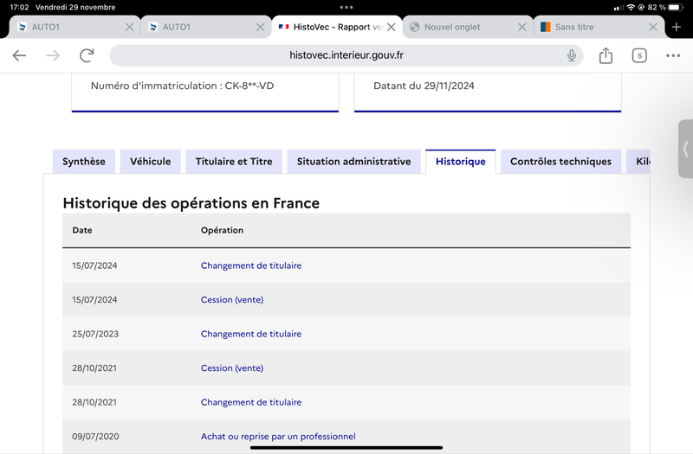The image size is (693, 454).
Task: Click Changement de titulaire dated 28/10/2021
Action: (251, 402)
